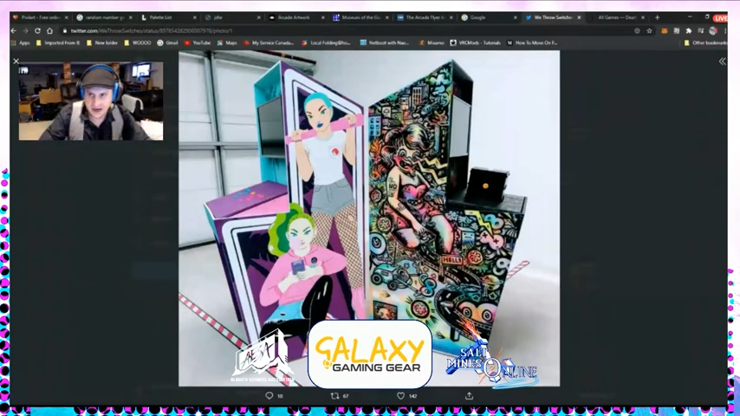
Task: Click the browser forward arrow
Action: [25, 30]
